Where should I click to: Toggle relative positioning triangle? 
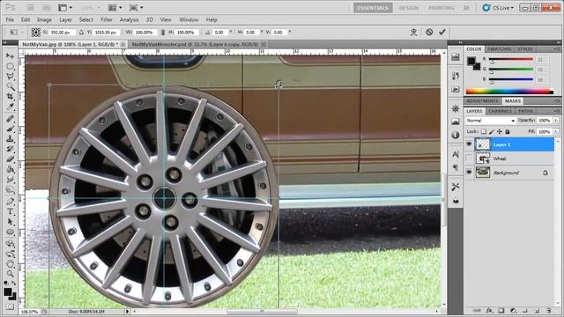point(81,33)
